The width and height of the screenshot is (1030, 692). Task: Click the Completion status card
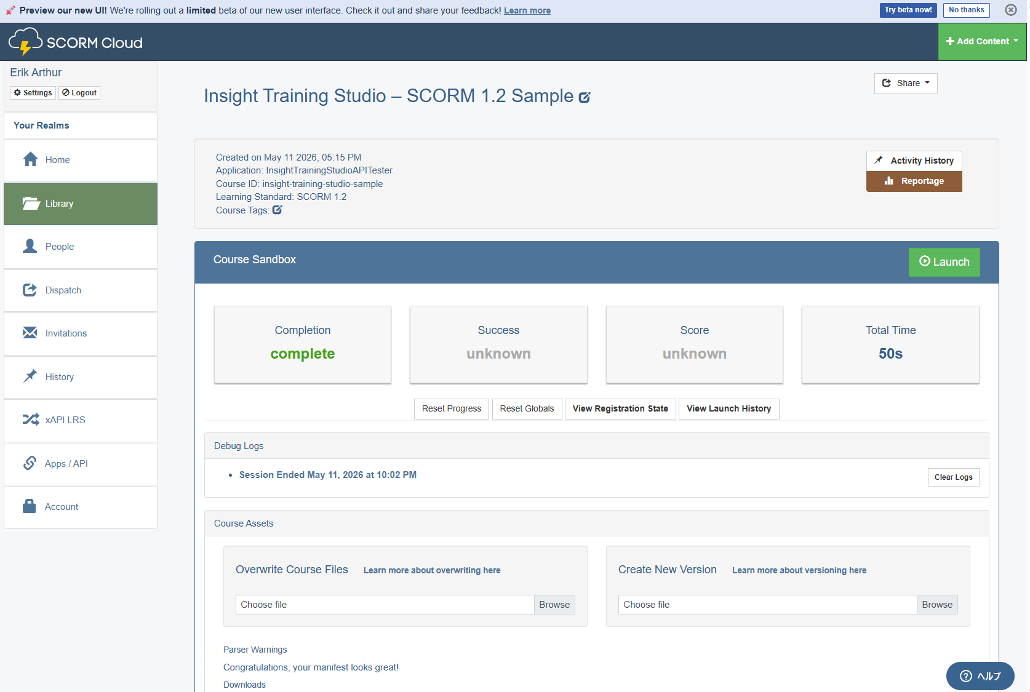click(303, 344)
